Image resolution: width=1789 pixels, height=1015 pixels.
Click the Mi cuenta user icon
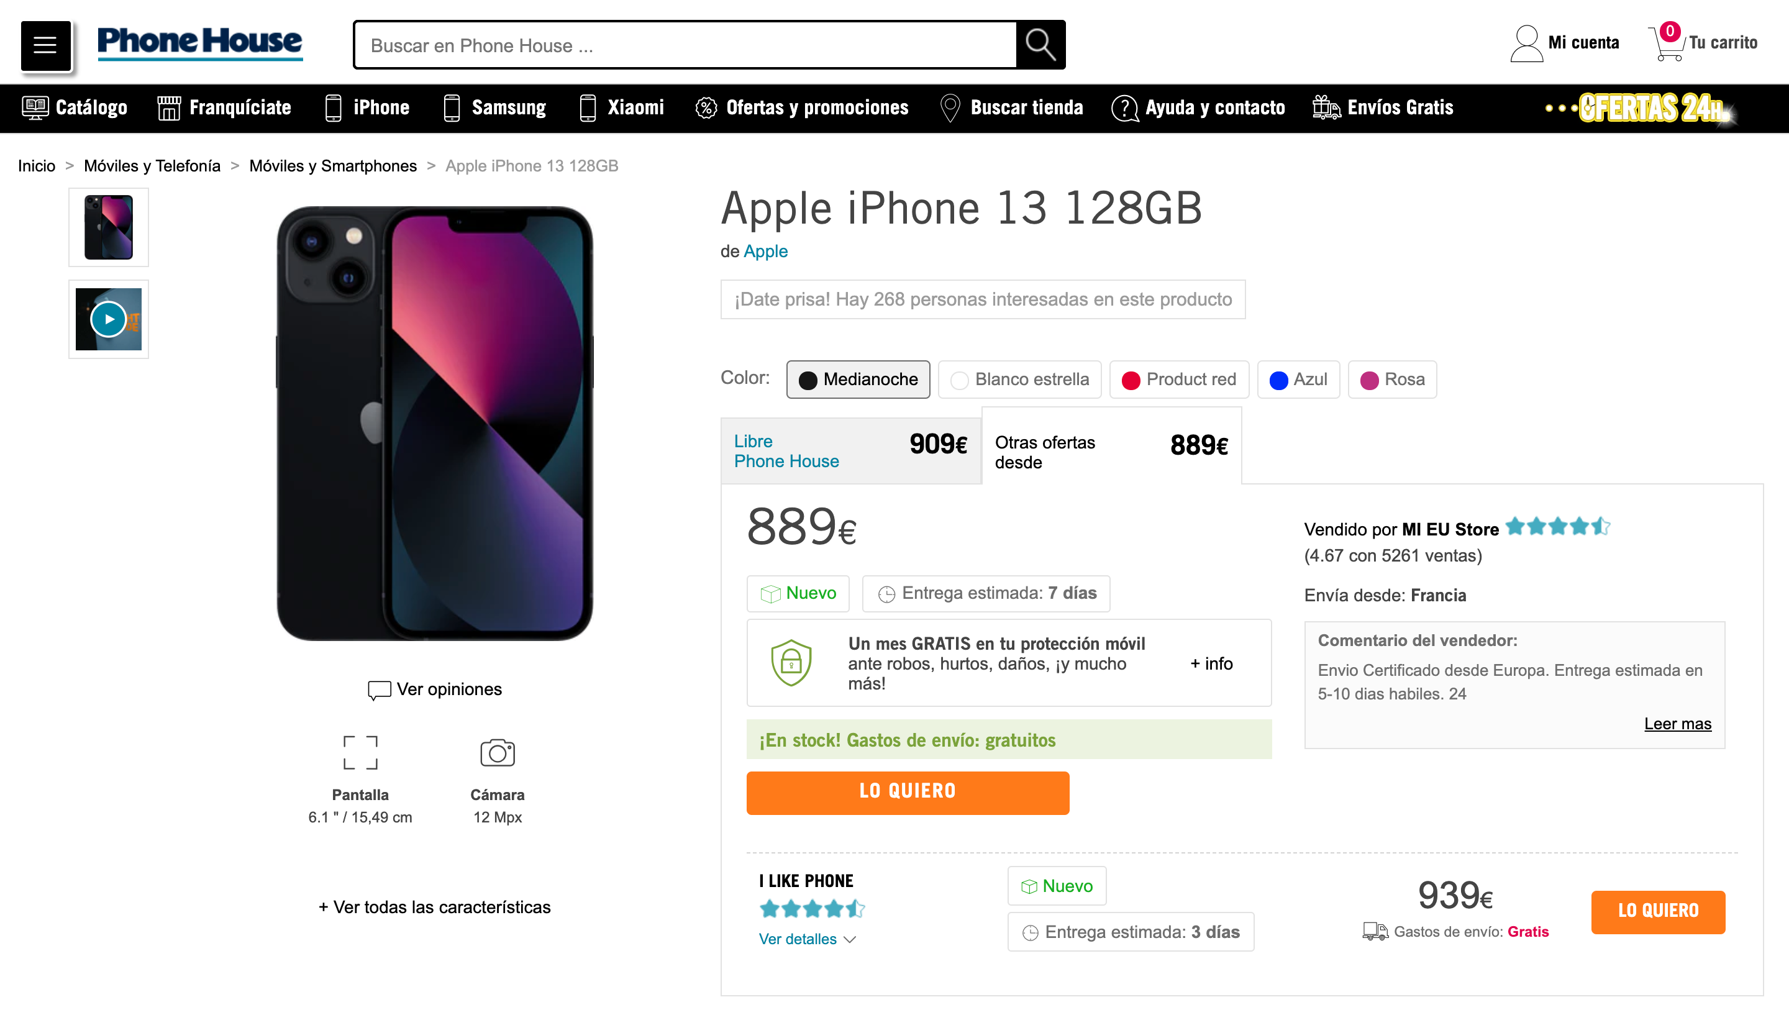click(1526, 44)
